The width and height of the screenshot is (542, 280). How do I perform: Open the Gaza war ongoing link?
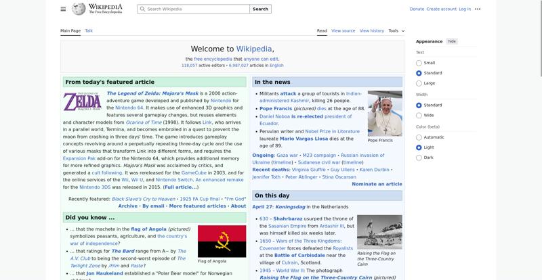pos(287,156)
